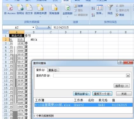Select the row 12 header
This screenshot has width=134, height=119.
(x=6, y=77)
